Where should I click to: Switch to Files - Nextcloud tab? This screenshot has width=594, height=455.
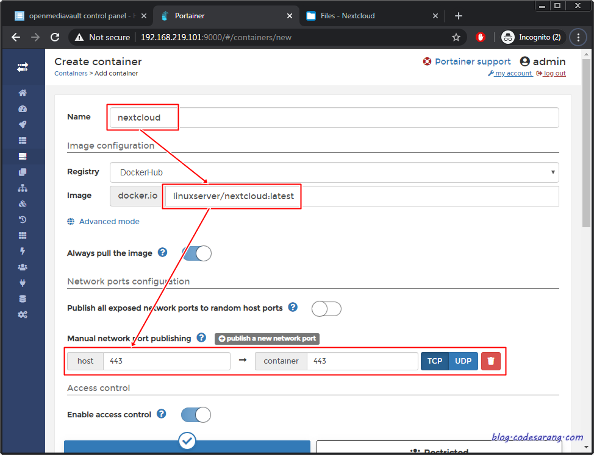click(x=371, y=16)
